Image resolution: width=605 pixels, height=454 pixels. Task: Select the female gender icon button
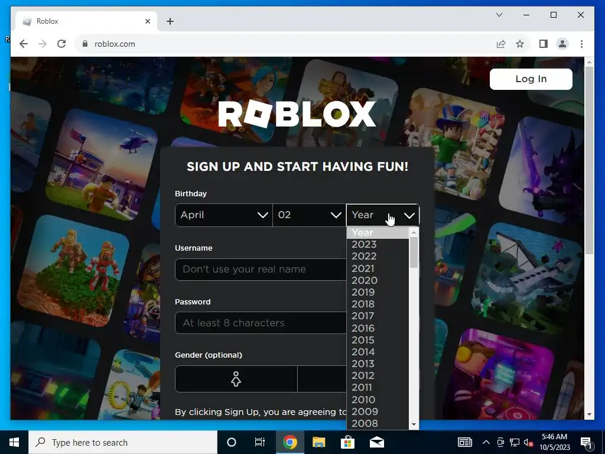click(236, 379)
